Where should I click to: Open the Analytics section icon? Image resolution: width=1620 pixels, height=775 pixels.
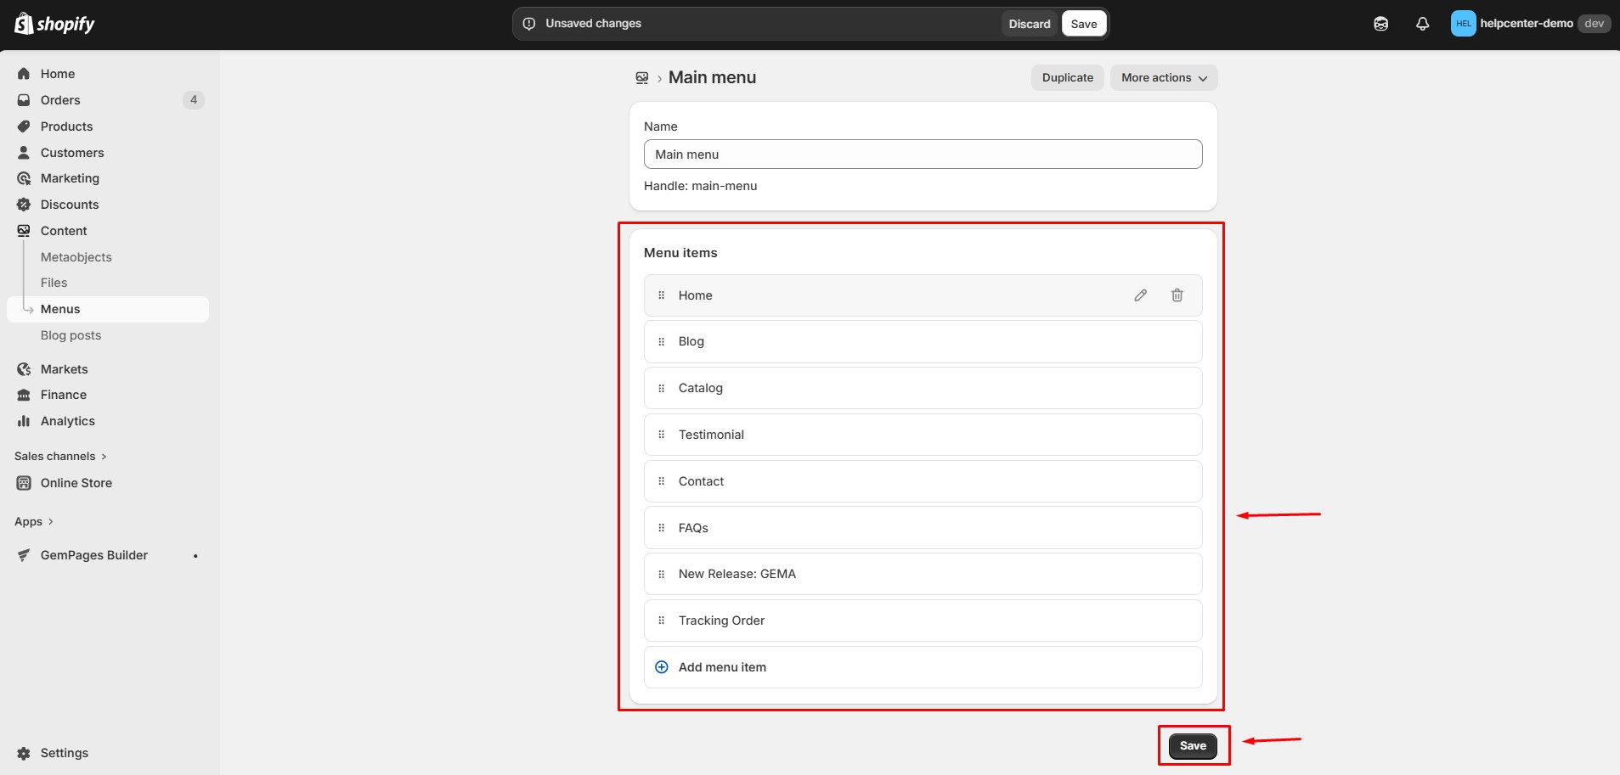coord(24,420)
